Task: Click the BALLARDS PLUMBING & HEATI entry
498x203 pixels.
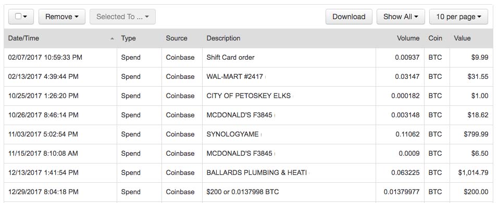Action: (257, 172)
